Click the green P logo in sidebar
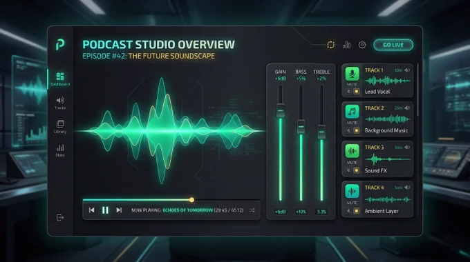This screenshot has width=470, height=262. point(60,44)
